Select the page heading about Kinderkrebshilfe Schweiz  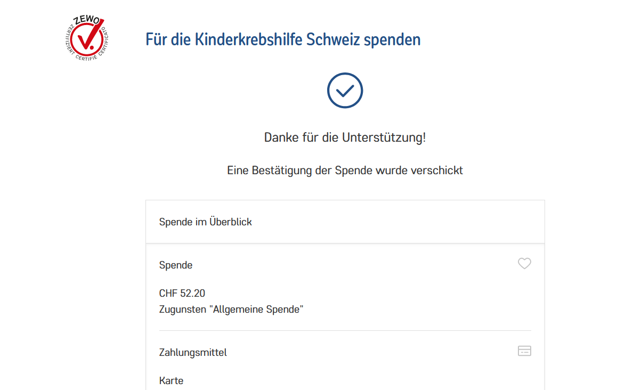[283, 39]
